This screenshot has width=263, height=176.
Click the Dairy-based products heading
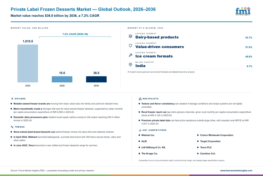(x=157, y=37)
